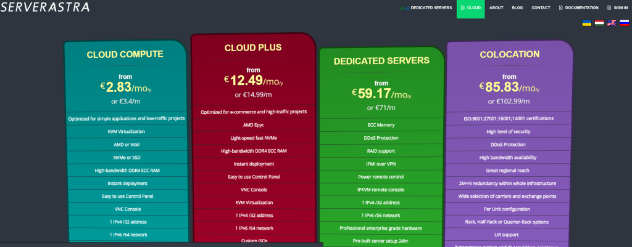Go to the About page
This screenshot has width=632, height=247.
point(496,8)
